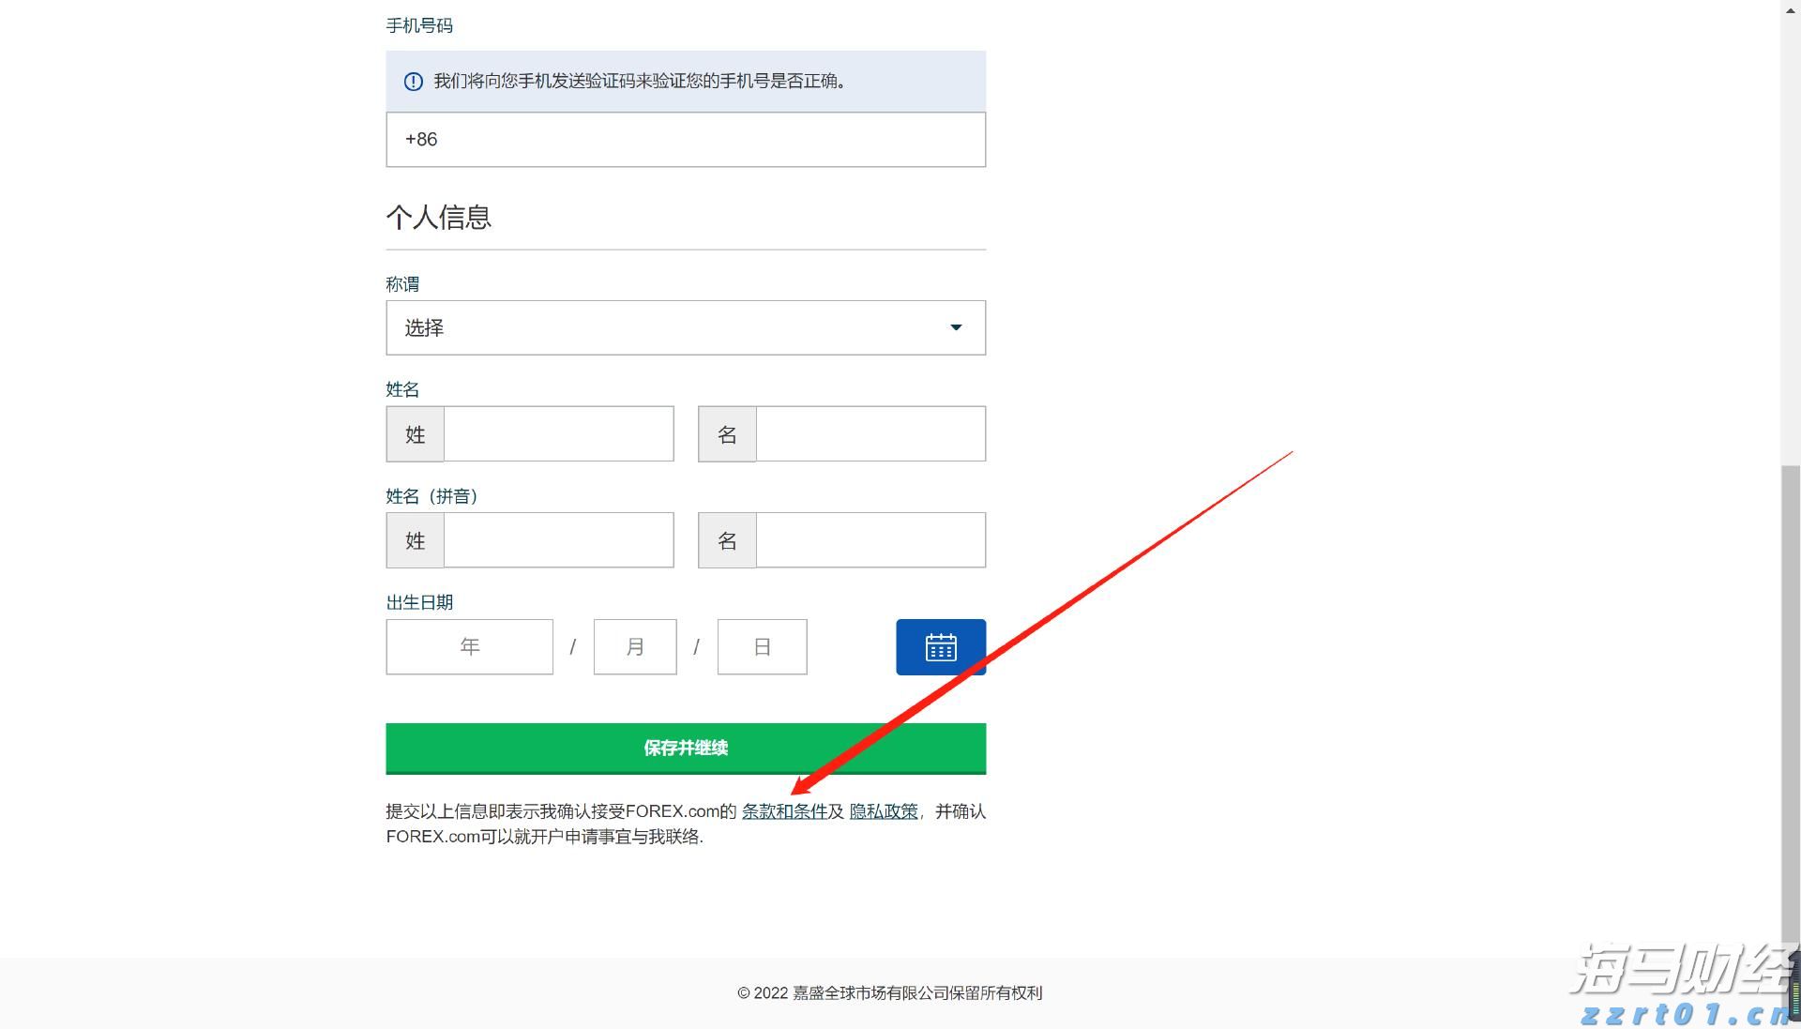Click the 名 given name input under 姓名

pyautogui.click(x=870, y=433)
